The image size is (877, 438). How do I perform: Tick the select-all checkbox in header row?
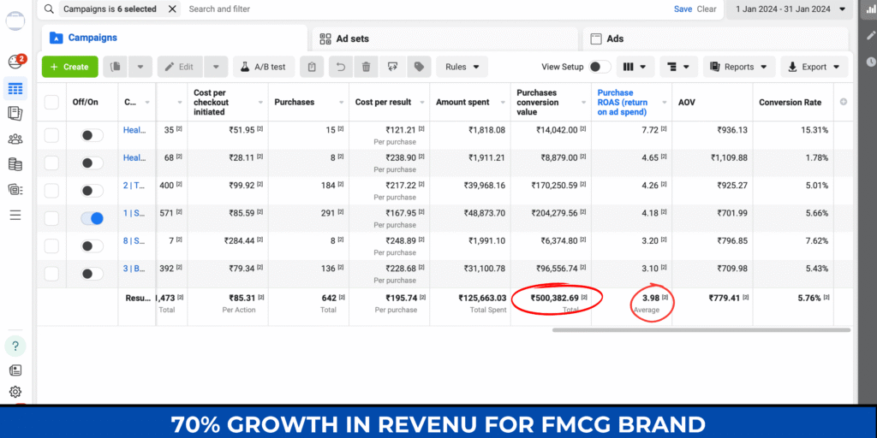click(51, 102)
